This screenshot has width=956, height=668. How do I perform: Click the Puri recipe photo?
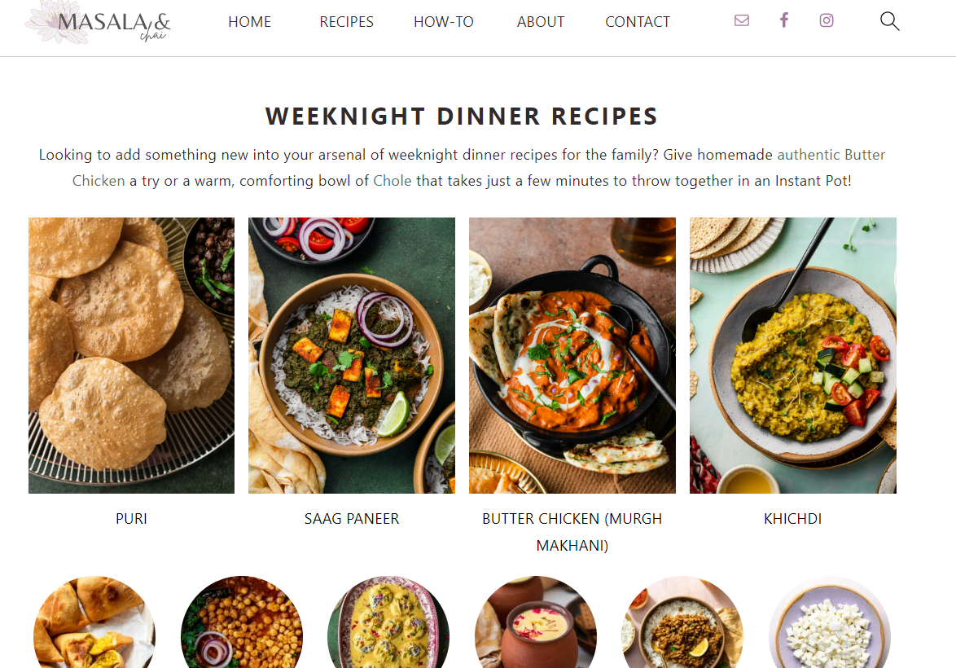[131, 355]
